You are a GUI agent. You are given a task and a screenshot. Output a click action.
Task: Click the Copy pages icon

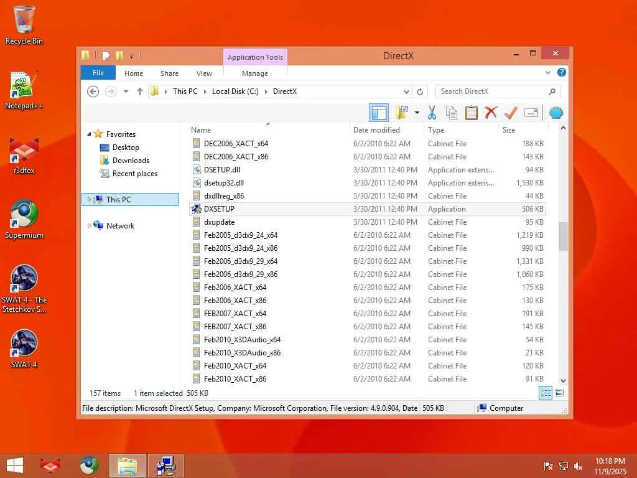click(x=452, y=113)
